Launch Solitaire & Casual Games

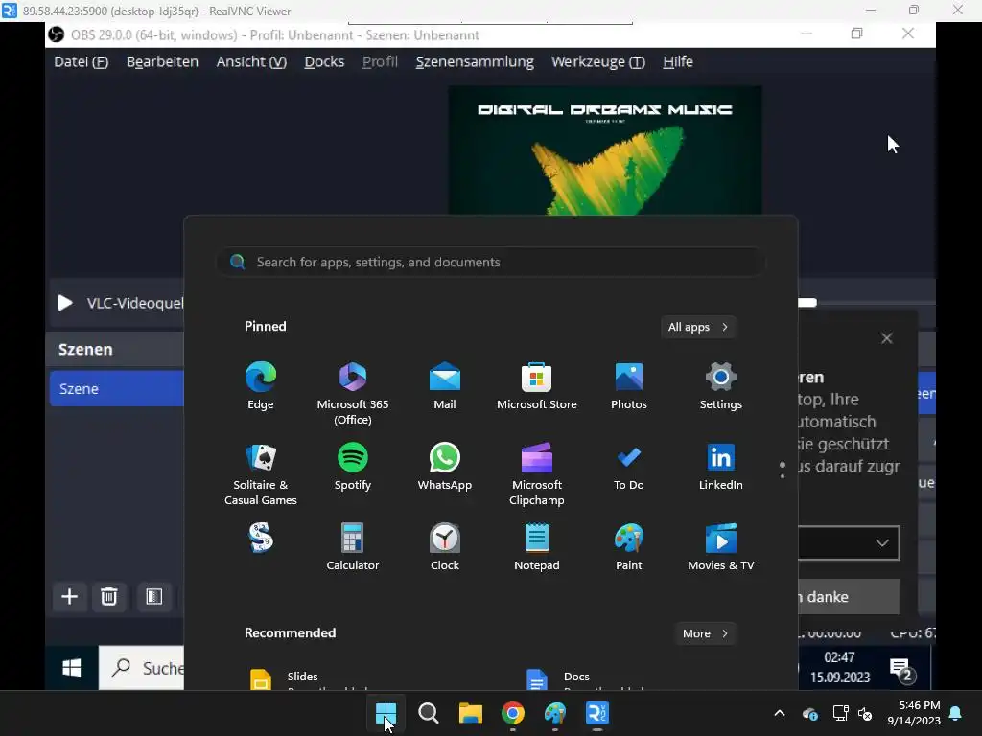click(261, 473)
